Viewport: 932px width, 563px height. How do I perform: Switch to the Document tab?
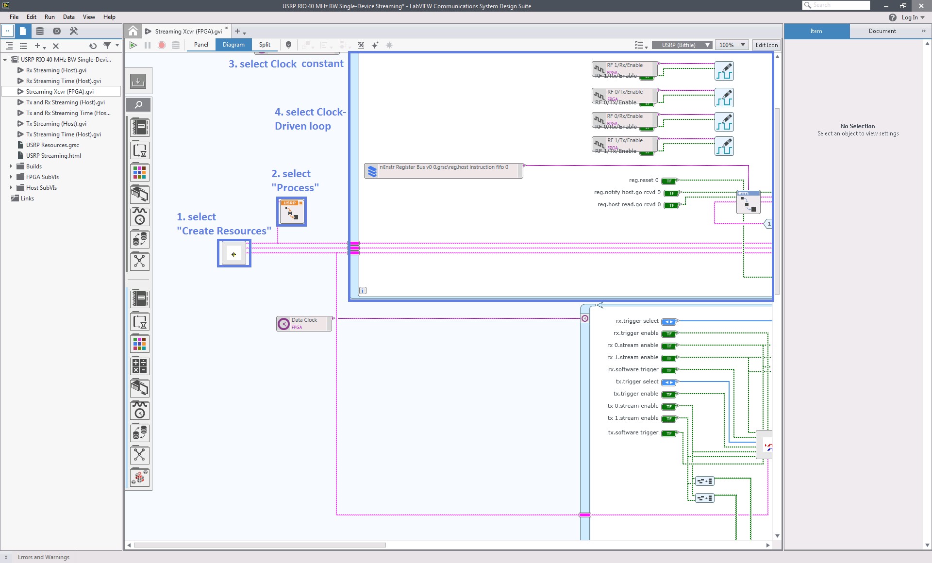[882, 31]
